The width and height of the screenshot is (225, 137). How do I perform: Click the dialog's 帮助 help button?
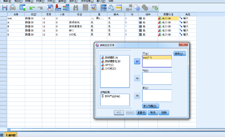[x=164, y=112]
